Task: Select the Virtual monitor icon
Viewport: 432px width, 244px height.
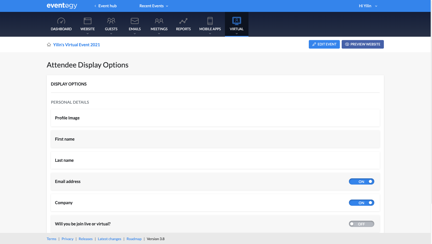Action: pyautogui.click(x=236, y=21)
